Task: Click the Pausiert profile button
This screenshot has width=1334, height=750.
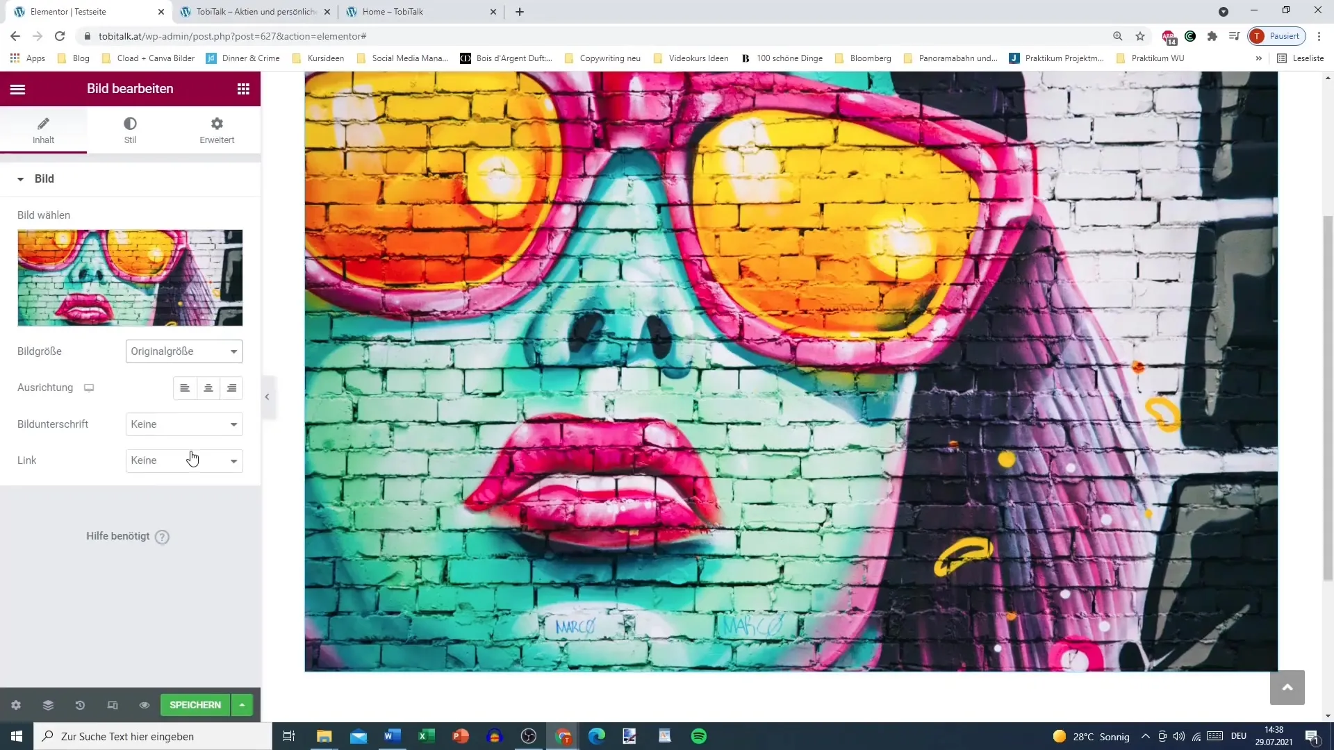Action: click(1277, 36)
